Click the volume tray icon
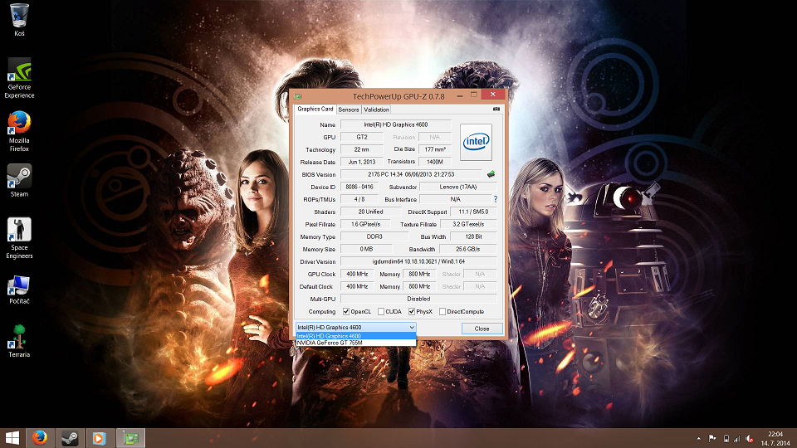797x448 pixels. click(749, 438)
